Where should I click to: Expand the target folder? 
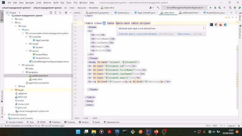tap(12, 90)
